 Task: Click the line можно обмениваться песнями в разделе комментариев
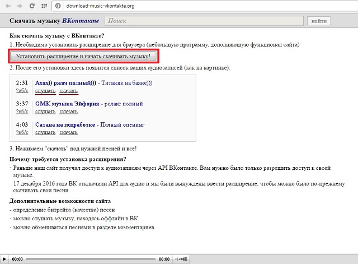83,228
